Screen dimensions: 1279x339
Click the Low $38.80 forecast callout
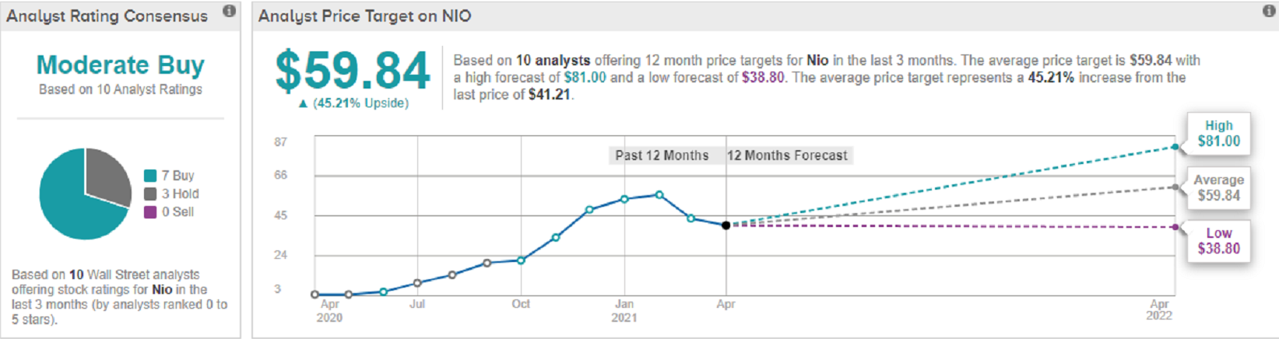1218,241
